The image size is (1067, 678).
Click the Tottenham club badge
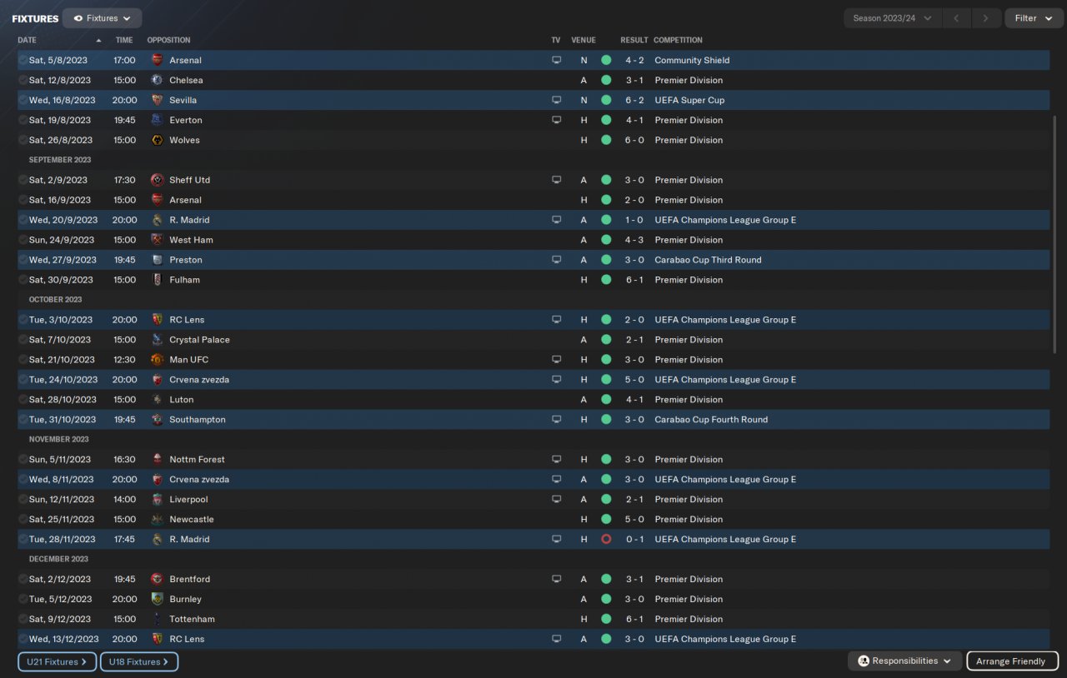pos(157,620)
